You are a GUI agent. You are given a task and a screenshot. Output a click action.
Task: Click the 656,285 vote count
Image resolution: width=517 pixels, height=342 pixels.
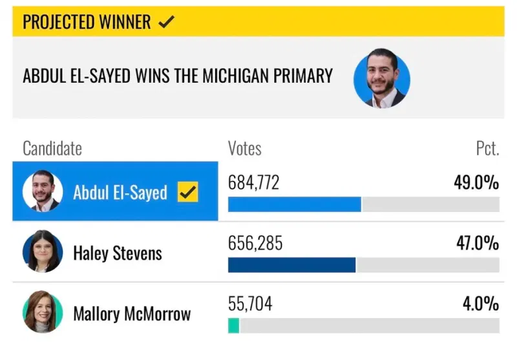[x=255, y=243]
